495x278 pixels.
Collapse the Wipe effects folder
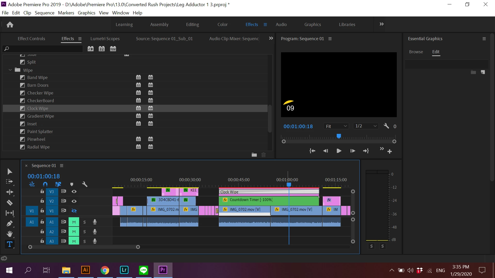(10, 70)
